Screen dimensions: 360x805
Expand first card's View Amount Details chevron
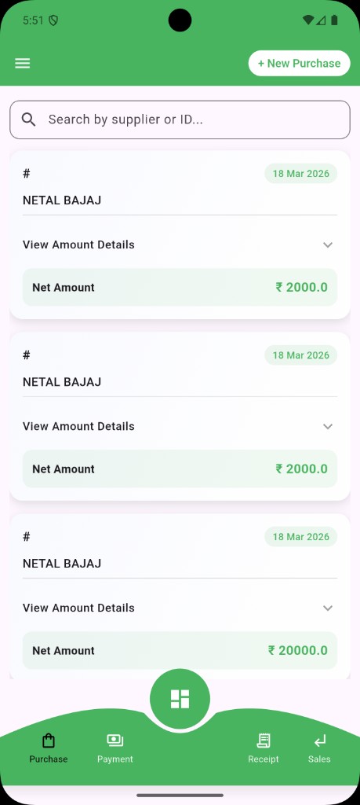pos(328,245)
